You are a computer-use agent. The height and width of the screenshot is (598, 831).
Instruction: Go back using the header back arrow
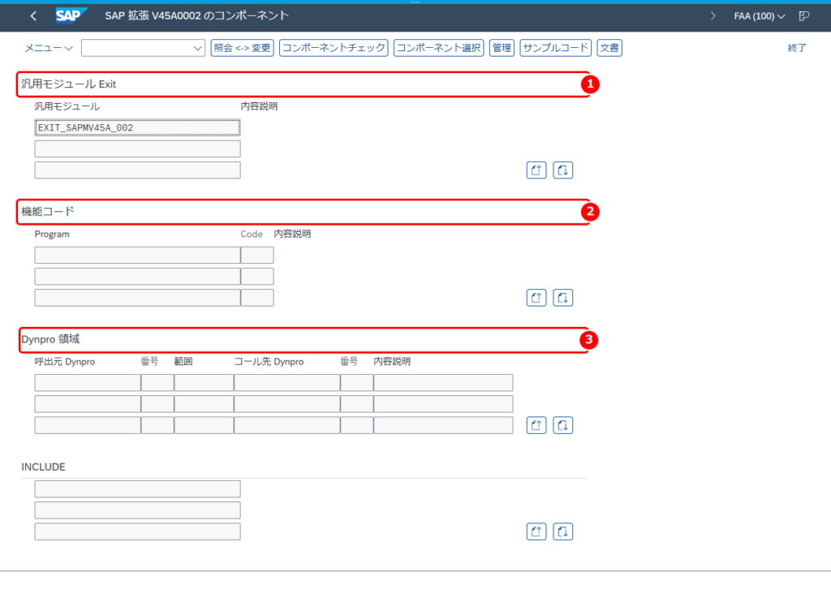pyautogui.click(x=33, y=16)
